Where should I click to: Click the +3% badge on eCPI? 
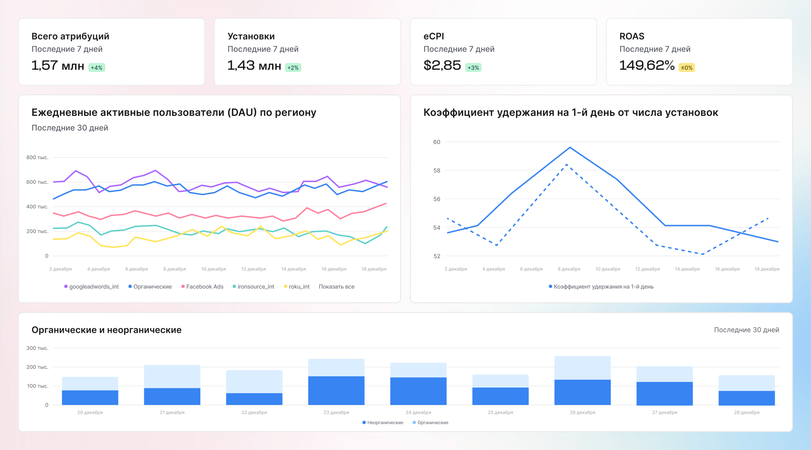click(473, 68)
